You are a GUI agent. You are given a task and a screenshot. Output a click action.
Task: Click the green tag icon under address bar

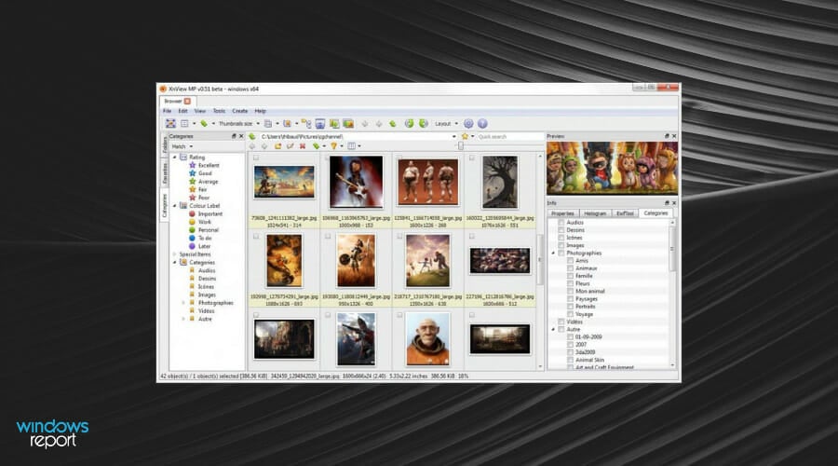[x=316, y=146]
